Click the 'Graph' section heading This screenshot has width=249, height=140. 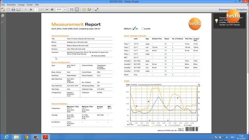[x=126, y=81]
